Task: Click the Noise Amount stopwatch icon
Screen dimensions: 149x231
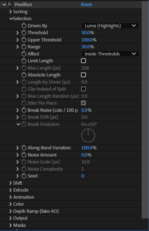Action: 24,155
